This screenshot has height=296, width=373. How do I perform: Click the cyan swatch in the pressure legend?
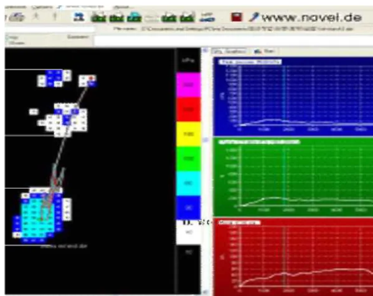pyautogui.click(x=188, y=183)
